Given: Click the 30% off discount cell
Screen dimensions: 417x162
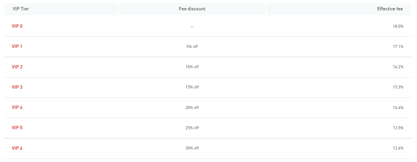Looking at the screenshot, I should 192,148.
